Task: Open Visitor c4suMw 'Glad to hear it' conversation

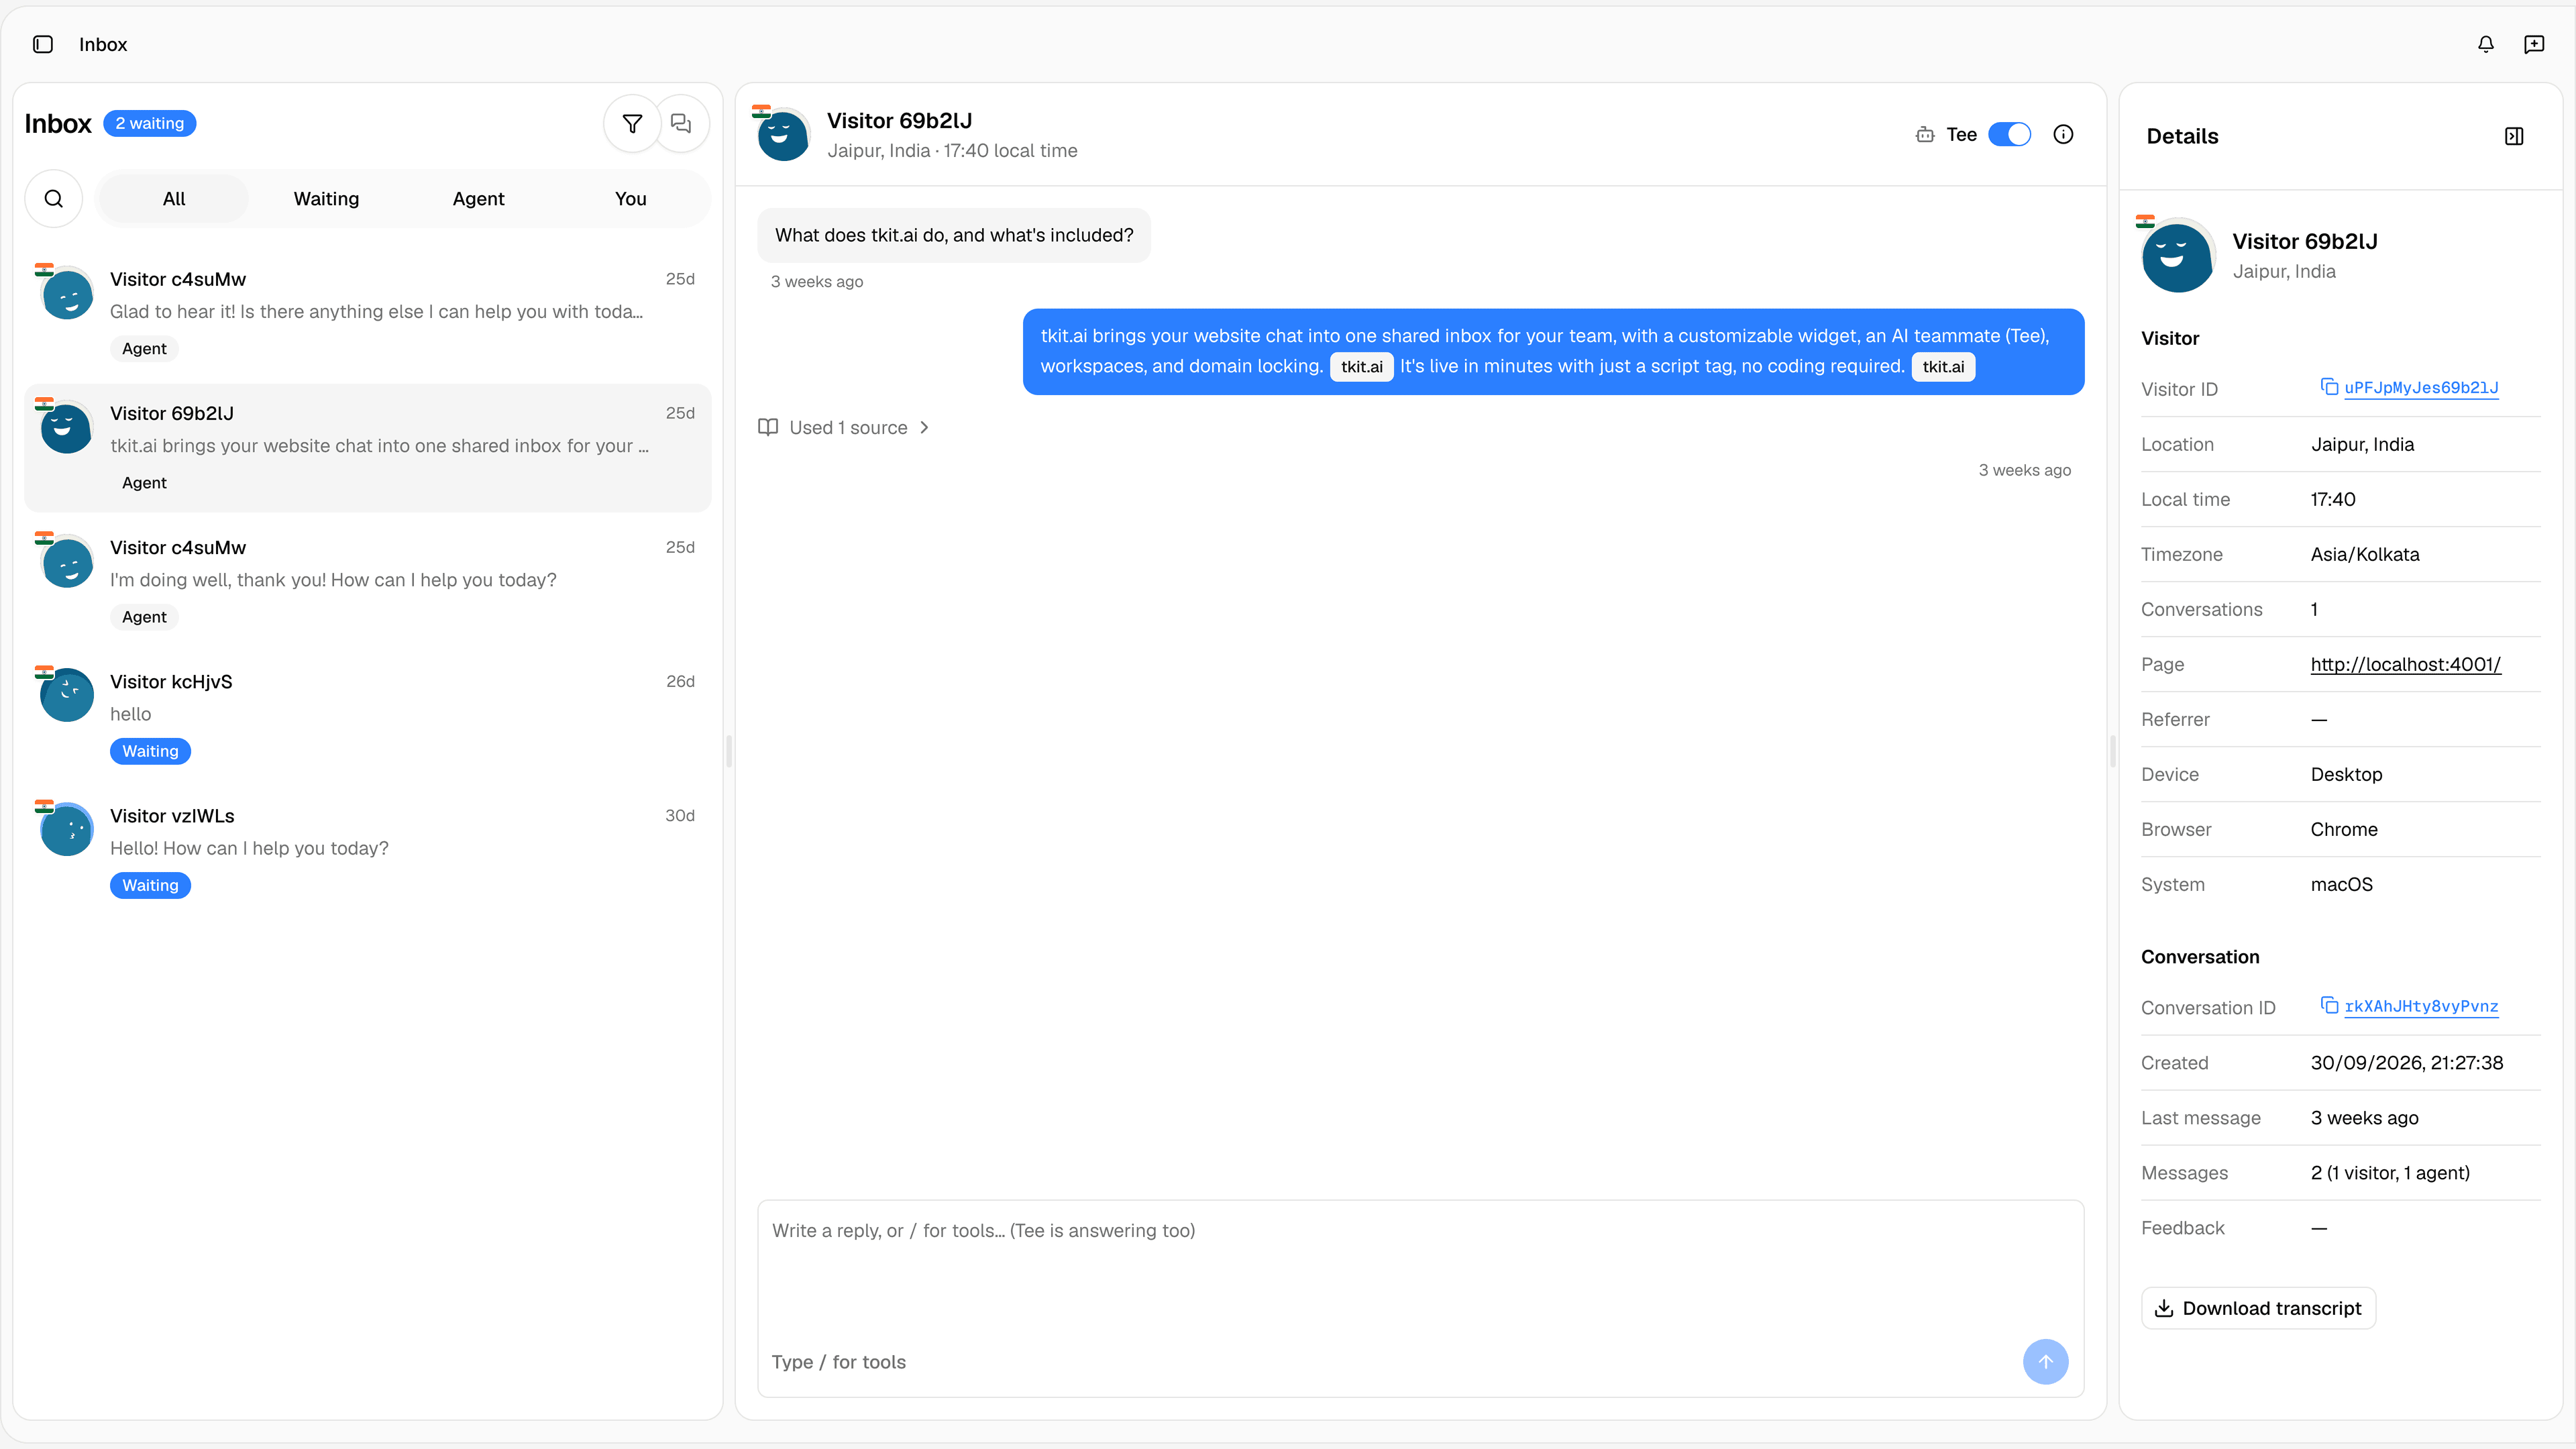Action: click(367, 313)
